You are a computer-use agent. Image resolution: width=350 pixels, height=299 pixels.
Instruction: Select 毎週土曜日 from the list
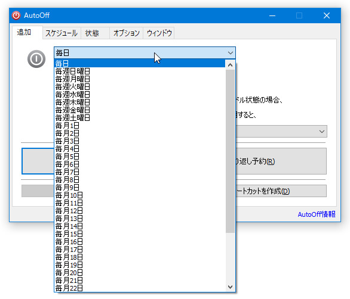click(140, 118)
